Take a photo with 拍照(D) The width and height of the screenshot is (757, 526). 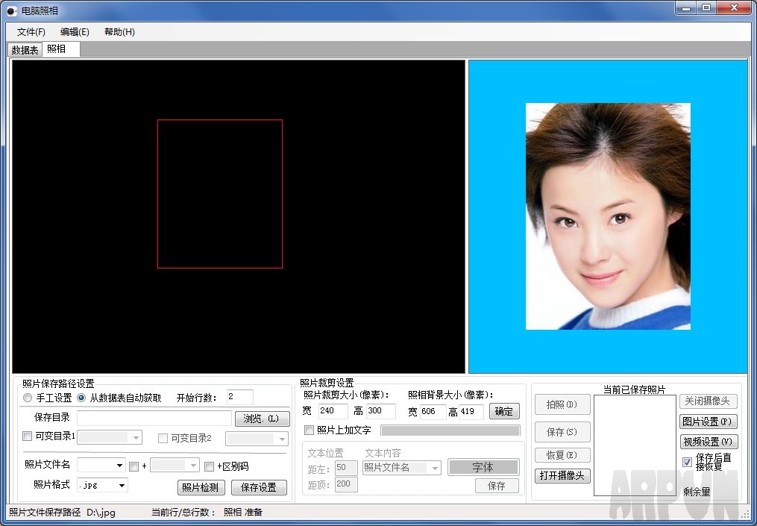pyautogui.click(x=562, y=404)
